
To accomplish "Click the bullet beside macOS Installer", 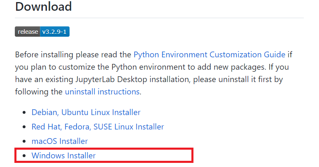I will pos(24,141).
